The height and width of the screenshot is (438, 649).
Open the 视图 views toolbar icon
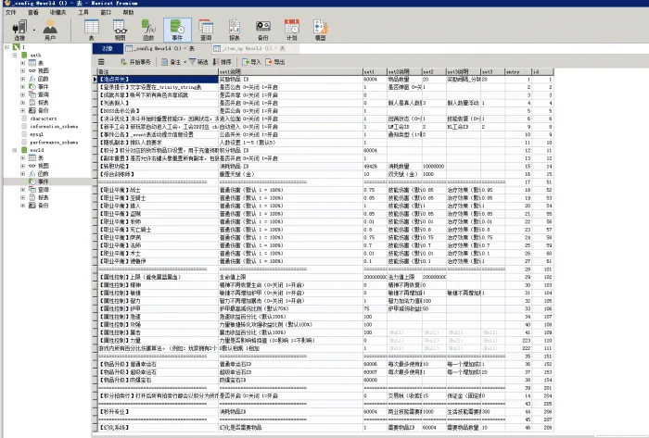[x=120, y=30]
